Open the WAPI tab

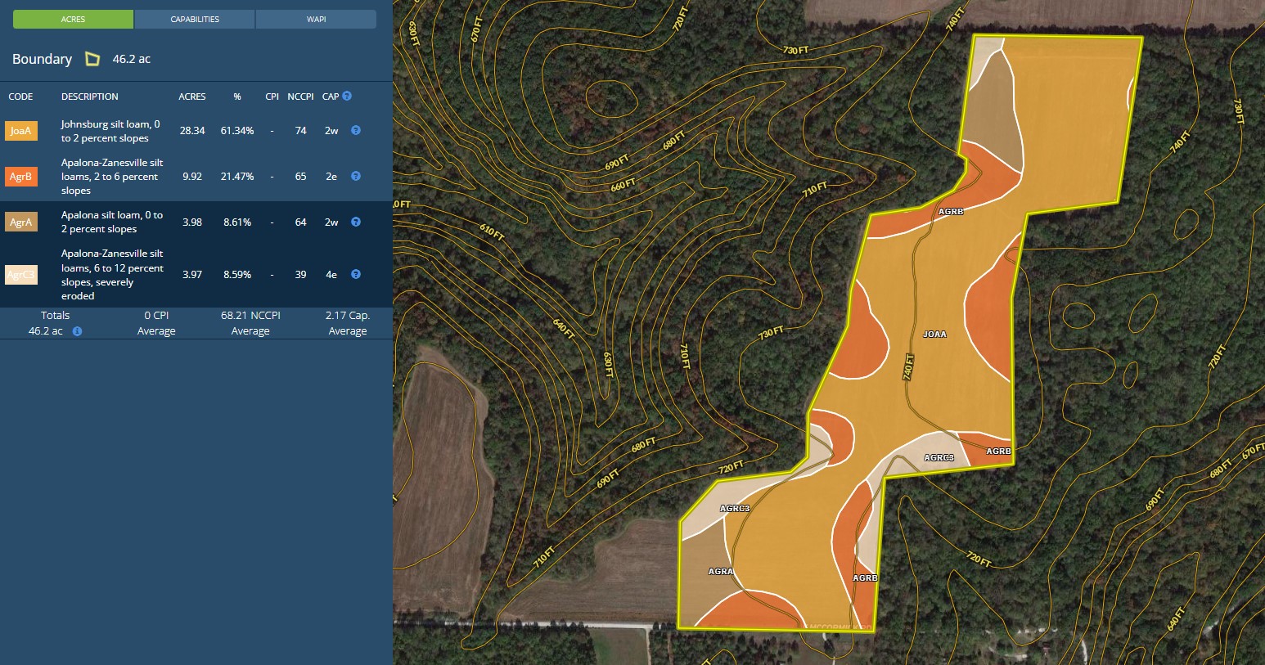pyautogui.click(x=316, y=19)
